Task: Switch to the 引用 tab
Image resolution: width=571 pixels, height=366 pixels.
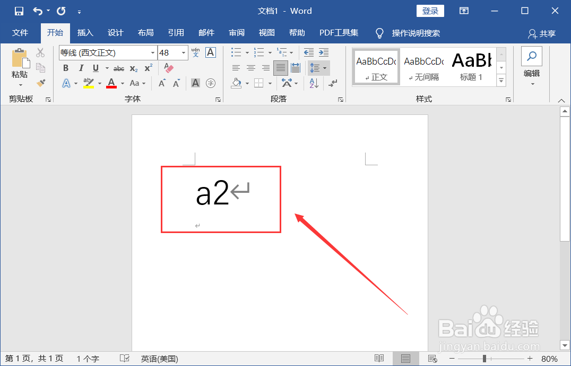Action: tap(176, 33)
